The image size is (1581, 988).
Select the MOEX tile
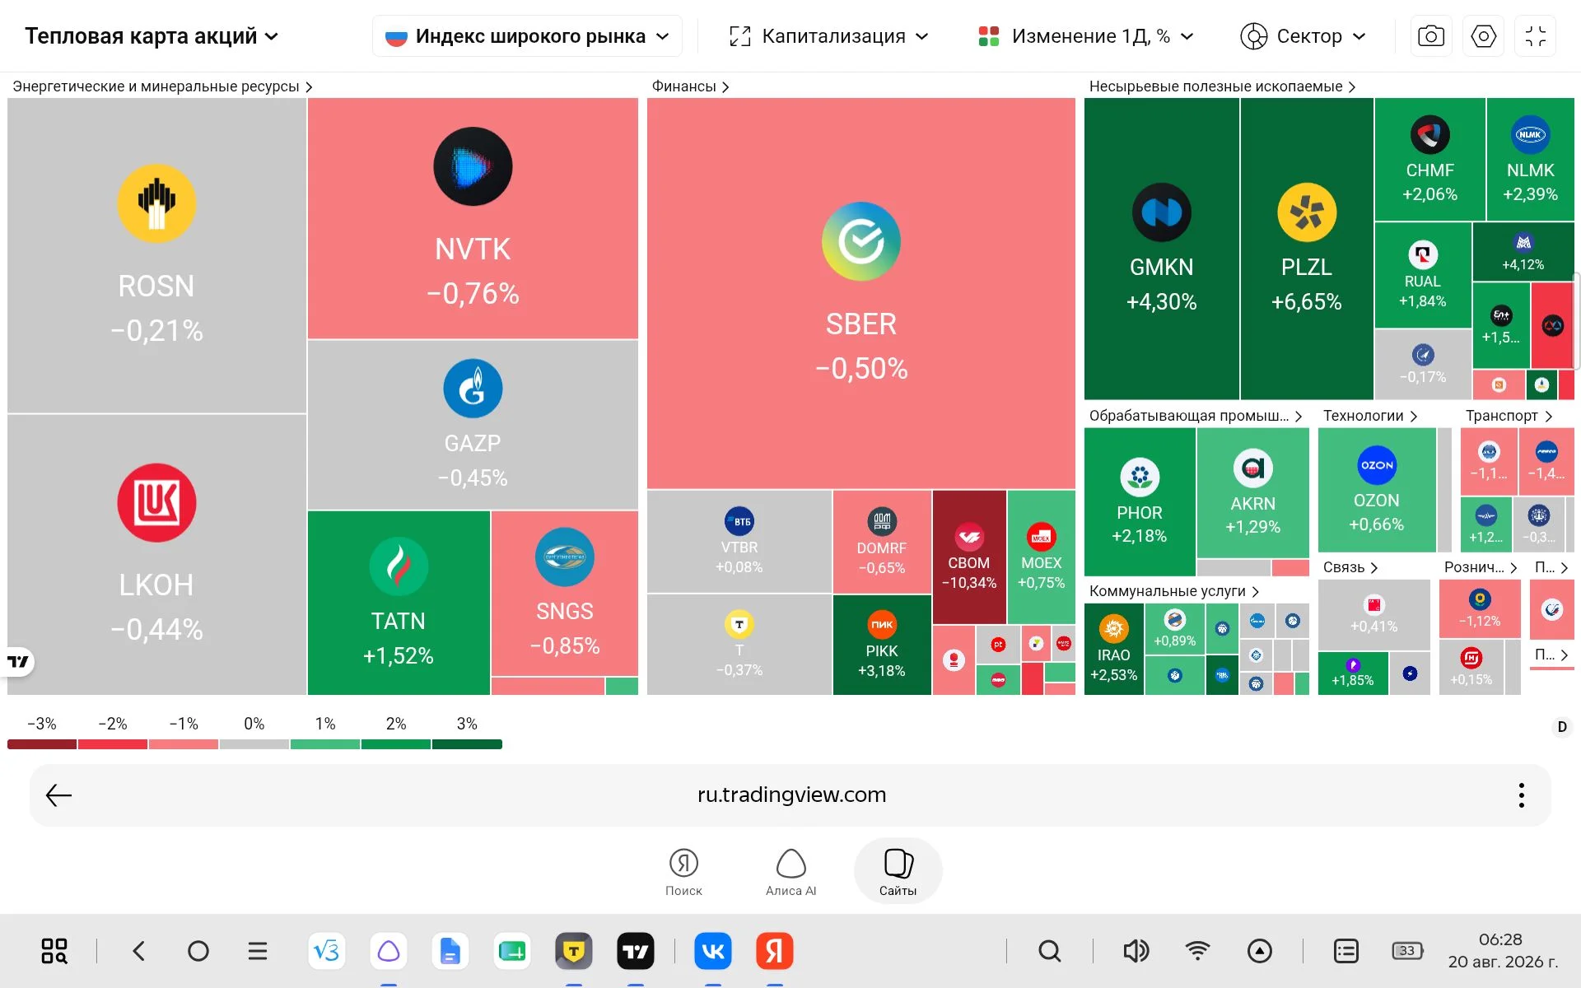click(1042, 557)
